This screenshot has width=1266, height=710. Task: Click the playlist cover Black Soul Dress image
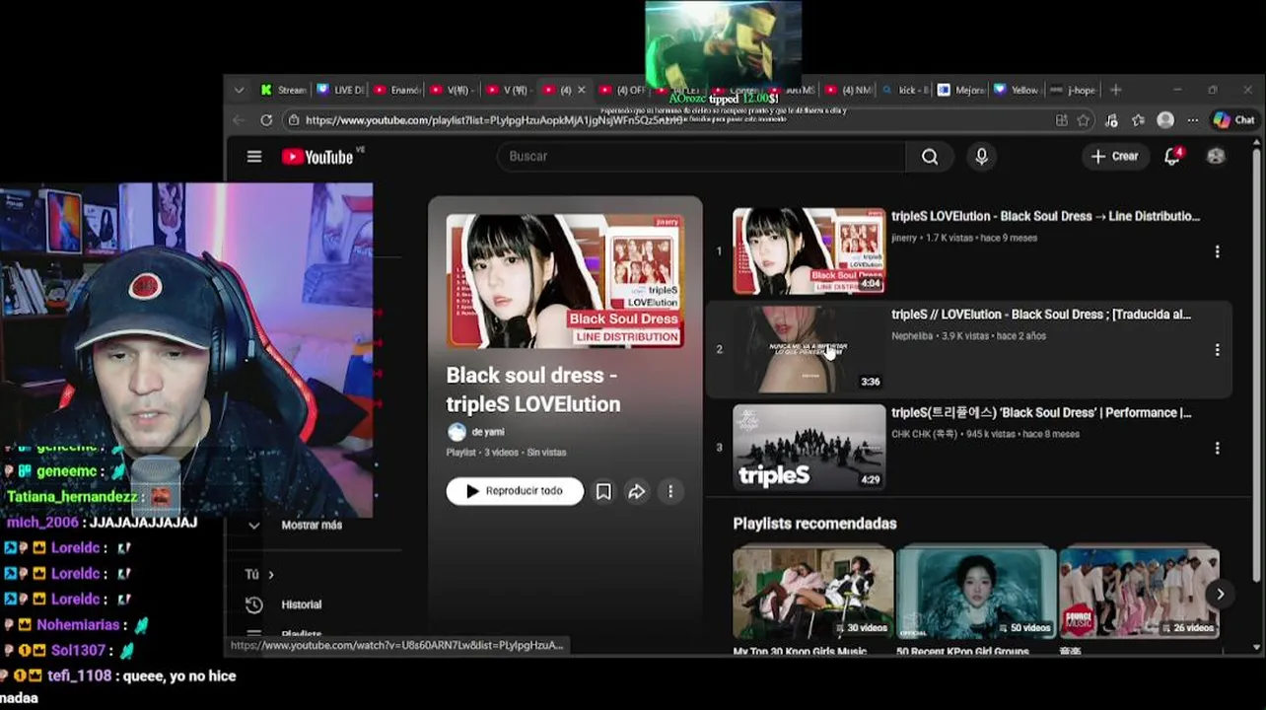(x=565, y=281)
